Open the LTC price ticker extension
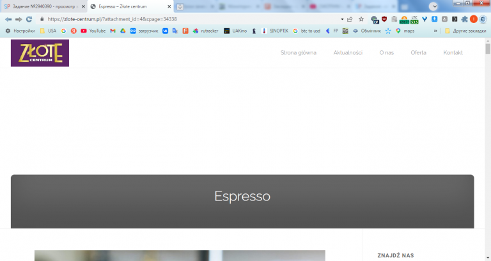The width and height of the screenshot is (491, 261). pyautogui.click(x=414, y=20)
